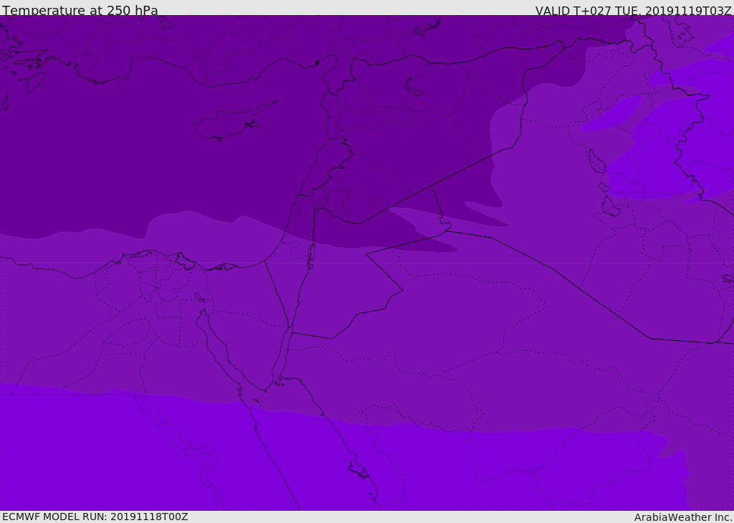Image resolution: width=734 pixels, height=523 pixels.
Task: Click Lake Van at the top edge
Action: [x=427, y=28]
